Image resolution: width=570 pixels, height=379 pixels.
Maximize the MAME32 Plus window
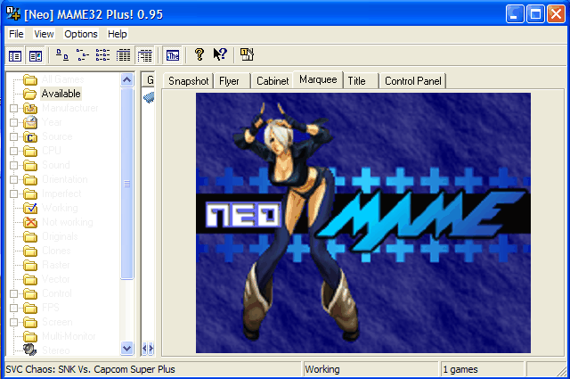[535, 14]
